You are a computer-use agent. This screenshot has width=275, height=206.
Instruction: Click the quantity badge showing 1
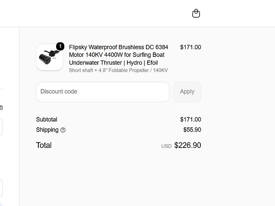60,46
